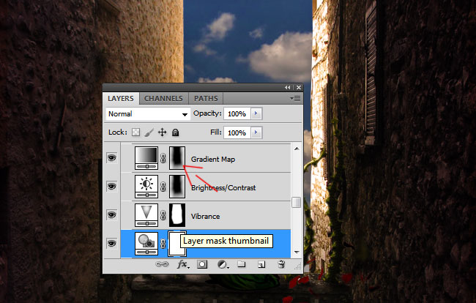Viewport: 476px width, 303px height.
Task: Hide the Brightness/Contrast layer
Action: [112, 186]
